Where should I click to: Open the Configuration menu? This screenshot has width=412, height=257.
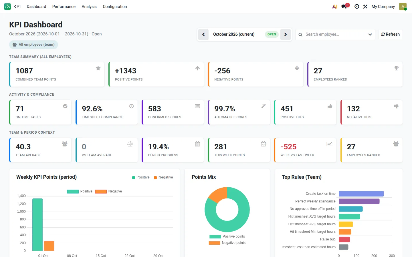tap(115, 7)
